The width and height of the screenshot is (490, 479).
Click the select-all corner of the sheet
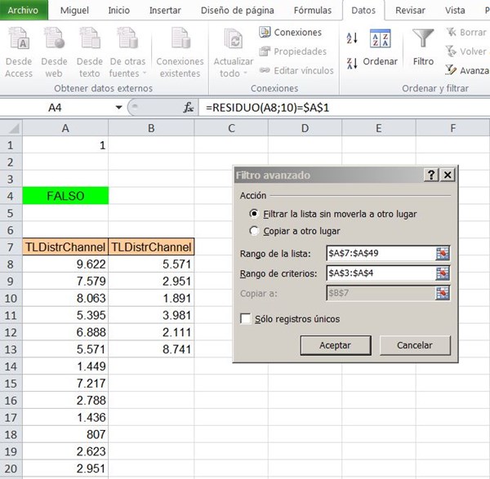(11, 128)
